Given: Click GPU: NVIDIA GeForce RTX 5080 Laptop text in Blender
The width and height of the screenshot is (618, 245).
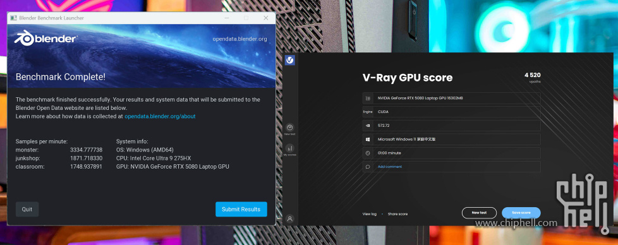Looking at the screenshot, I should click(x=173, y=167).
